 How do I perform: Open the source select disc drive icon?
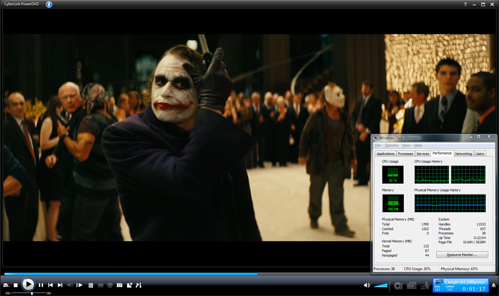coord(6,285)
